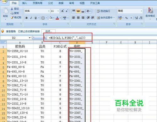The width and height of the screenshot is (157, 122).
Task: Switch to the 公式 Formulas tab
Action: tap(51, 3)
